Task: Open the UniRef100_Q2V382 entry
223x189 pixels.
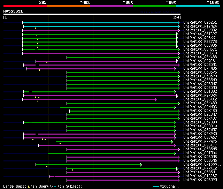Action: point(200,30)
